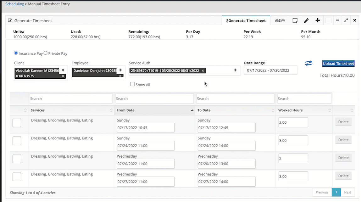This screenshot has width=361, height=202.
Task: Click the Upload Timesheet button
Action: [338, 63]
